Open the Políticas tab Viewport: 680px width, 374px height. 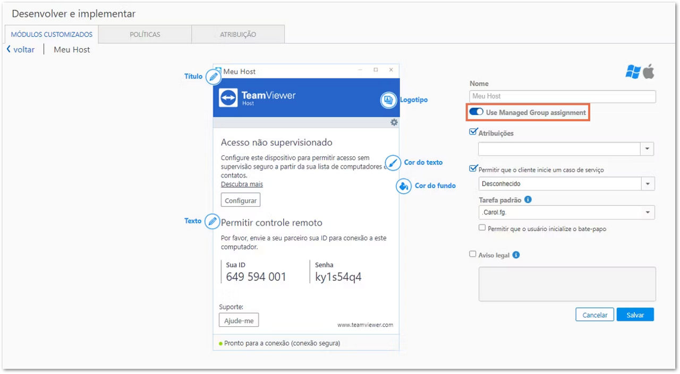[145, 34]
